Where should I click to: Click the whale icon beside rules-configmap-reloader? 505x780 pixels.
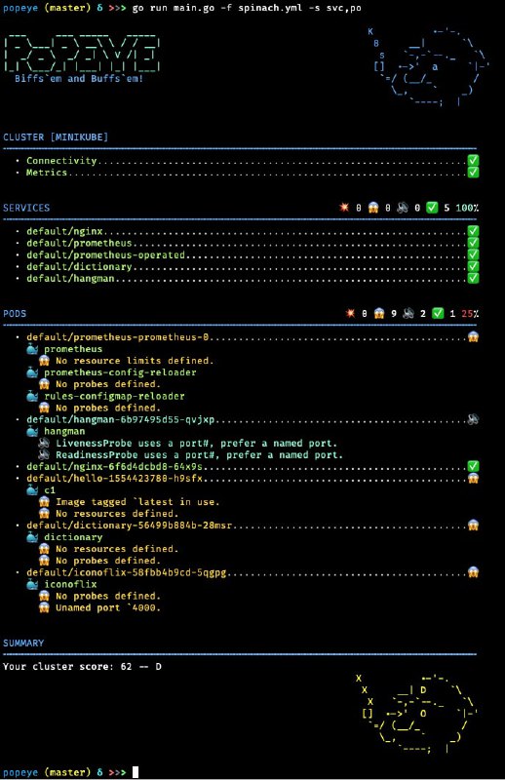32,396
